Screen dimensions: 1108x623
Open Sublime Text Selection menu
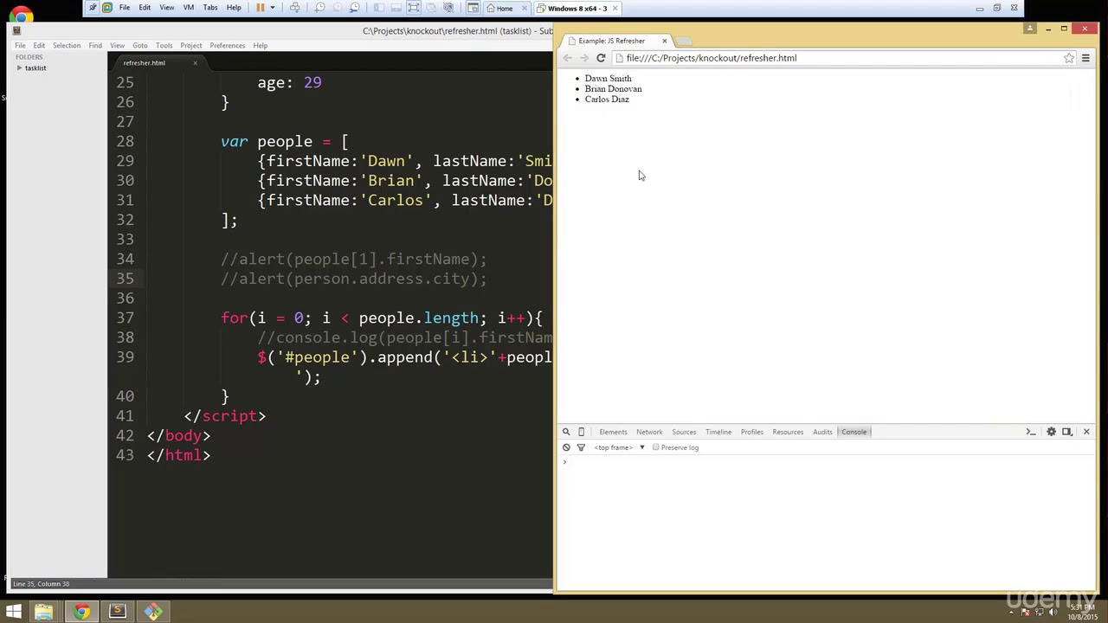67,45
